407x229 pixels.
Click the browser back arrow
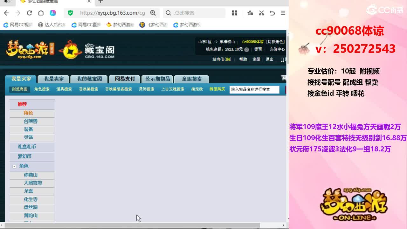6,13
